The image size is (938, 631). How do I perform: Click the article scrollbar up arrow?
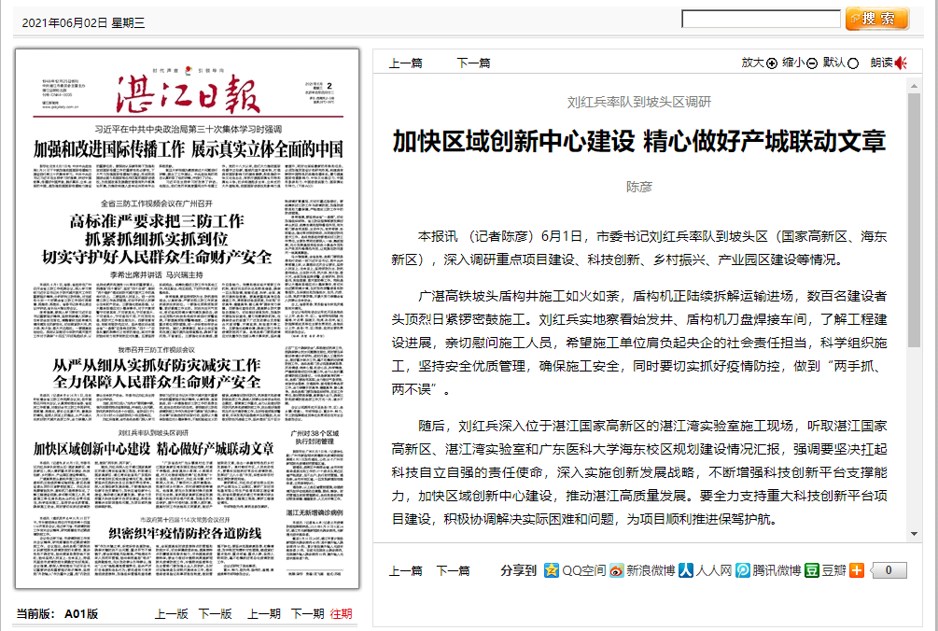click(x=914, y=86)
